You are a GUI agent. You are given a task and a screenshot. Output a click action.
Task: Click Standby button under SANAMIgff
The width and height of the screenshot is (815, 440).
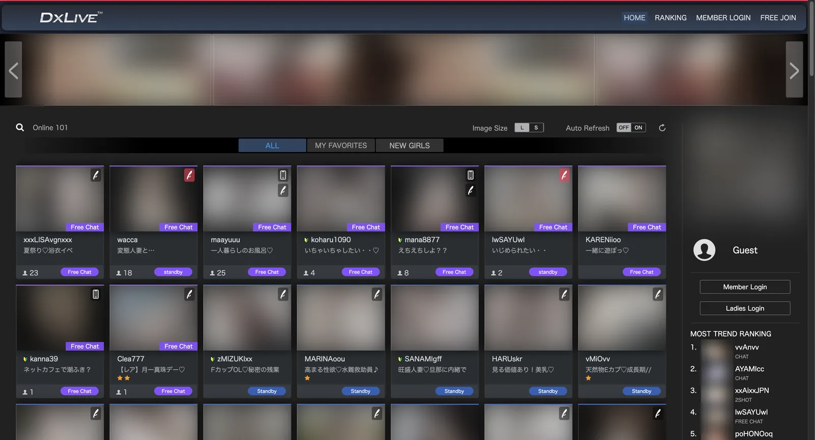coord(454,391)
